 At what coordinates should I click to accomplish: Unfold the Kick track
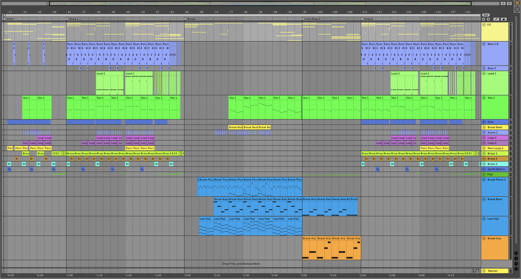[x=484, y=122]
